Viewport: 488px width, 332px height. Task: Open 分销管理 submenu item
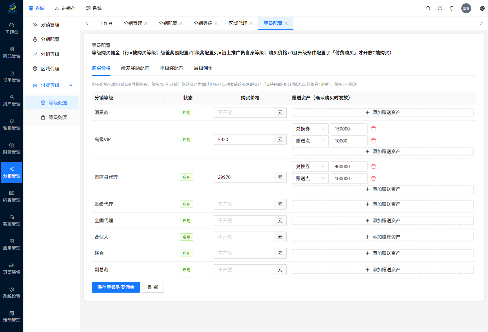(52, 25)
